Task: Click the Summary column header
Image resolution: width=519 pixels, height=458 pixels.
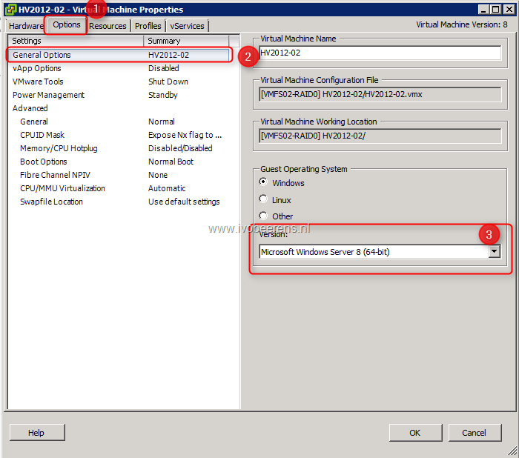Action: (x=186, y=41)
